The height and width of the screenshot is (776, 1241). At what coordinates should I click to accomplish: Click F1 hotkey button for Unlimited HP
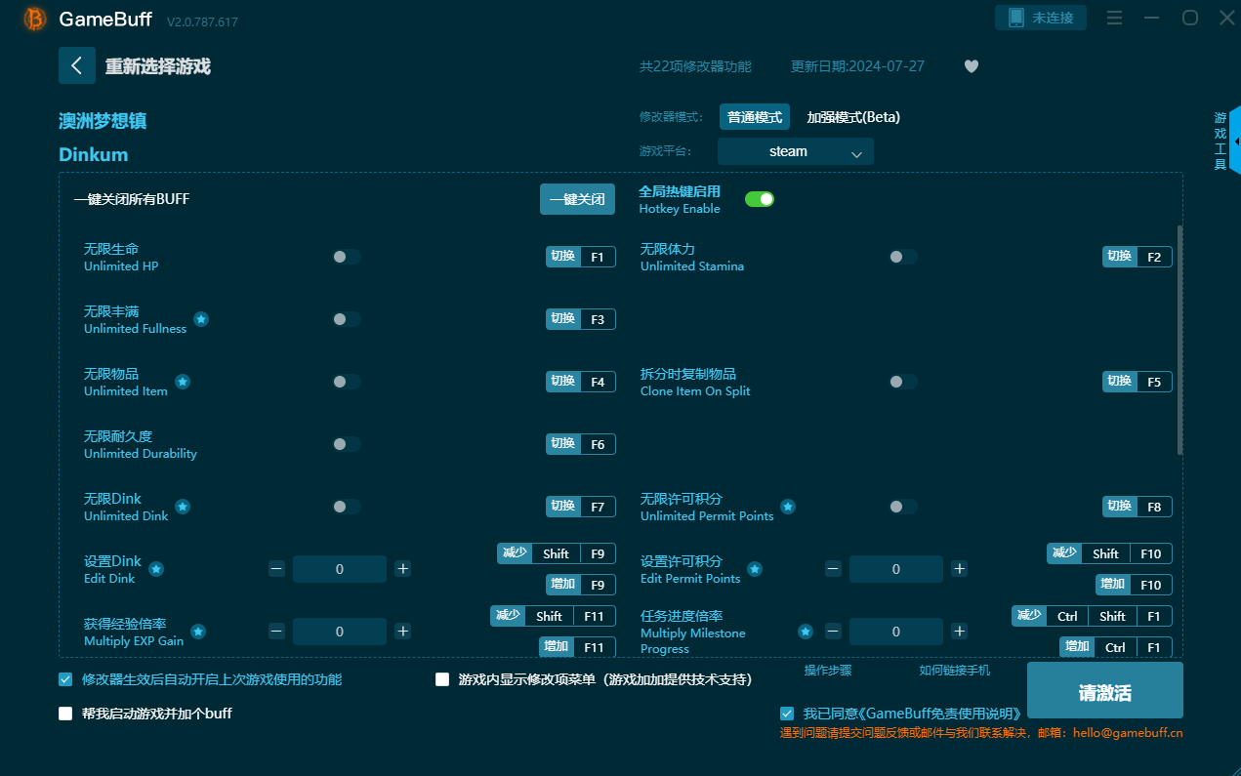580,257
